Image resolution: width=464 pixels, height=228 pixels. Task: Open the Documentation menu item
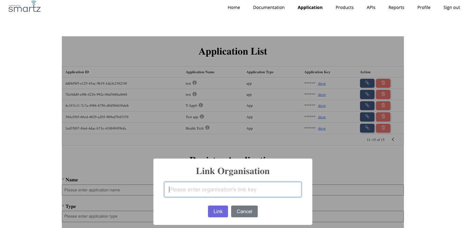268,8
